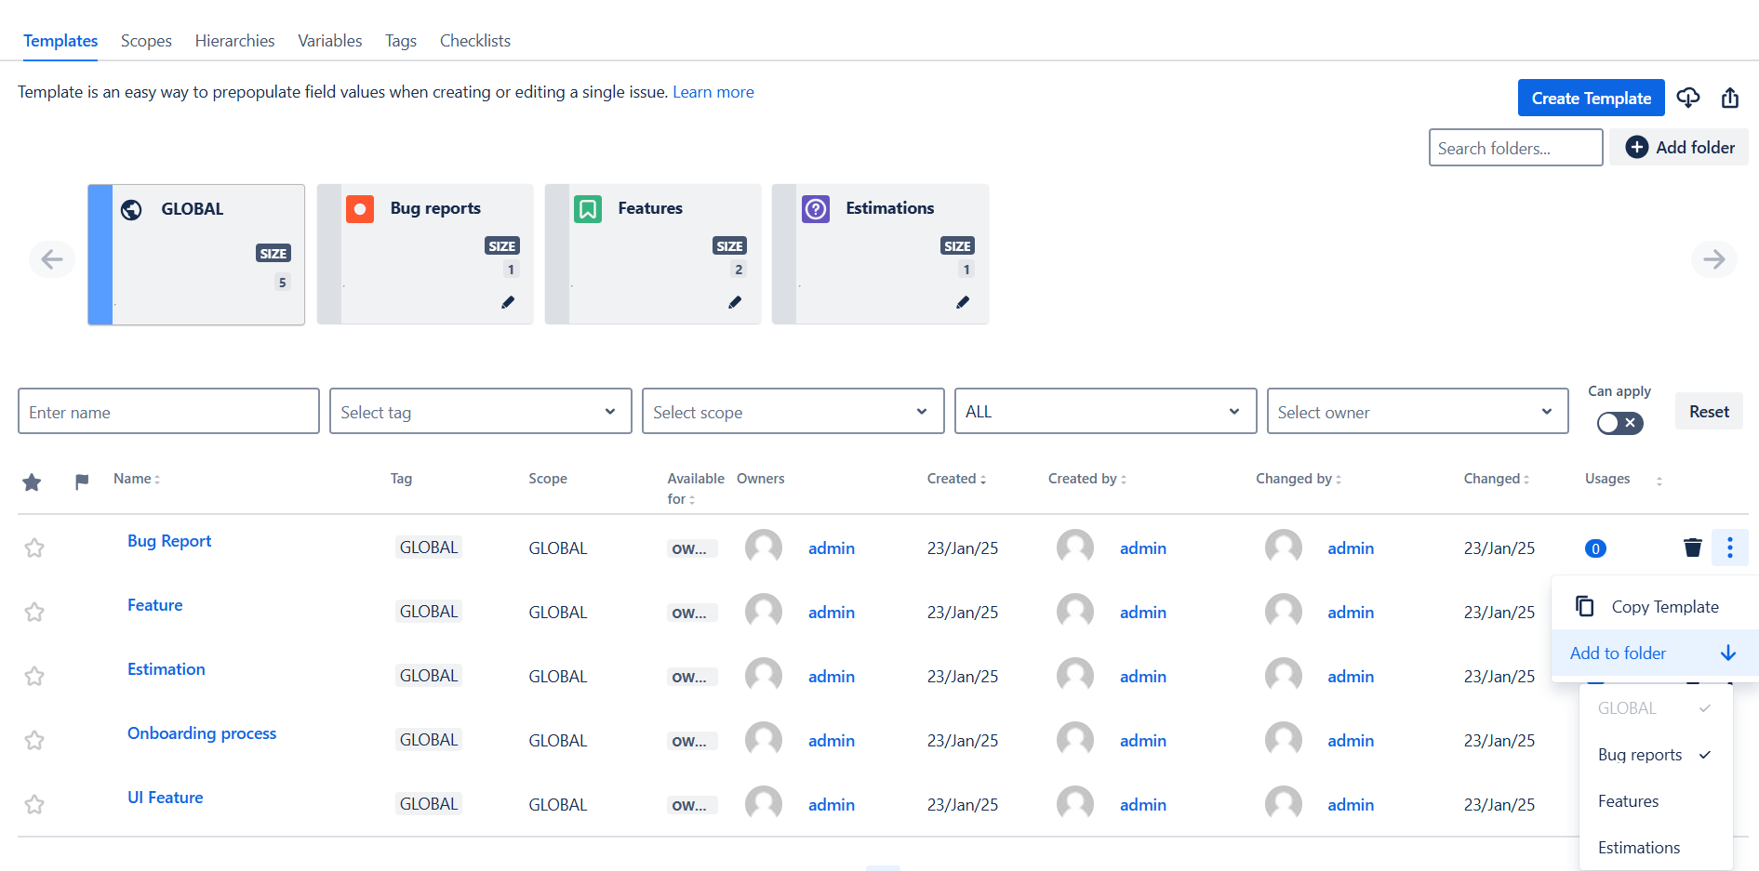Delete the Bug Report template trash icon

pos(1692,548)
